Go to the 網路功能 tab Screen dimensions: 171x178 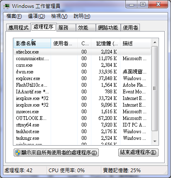coord(108,27)
